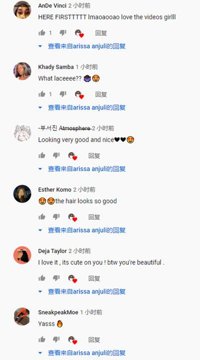Reply to Khady Samba's comment

[x=101, y=94]
